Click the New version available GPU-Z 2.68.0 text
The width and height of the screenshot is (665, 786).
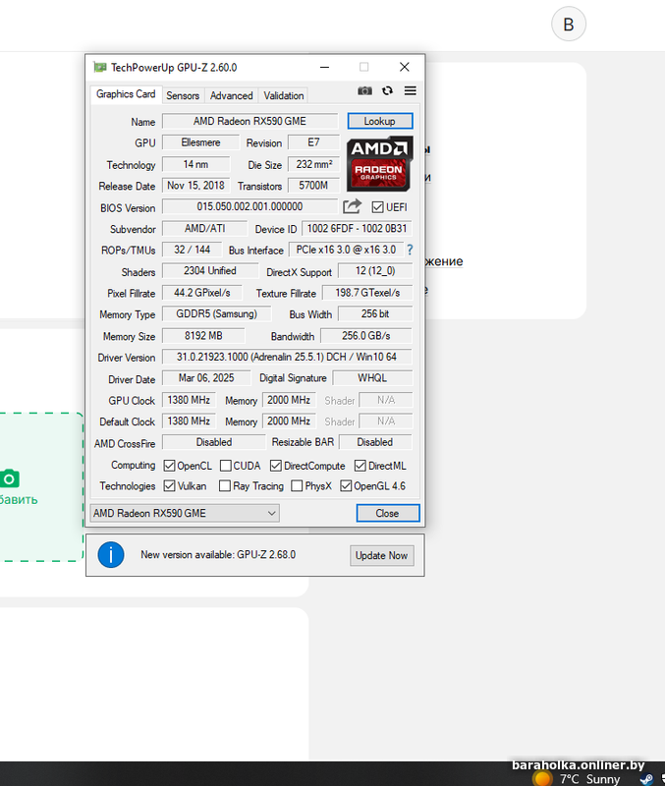(218, 555)
